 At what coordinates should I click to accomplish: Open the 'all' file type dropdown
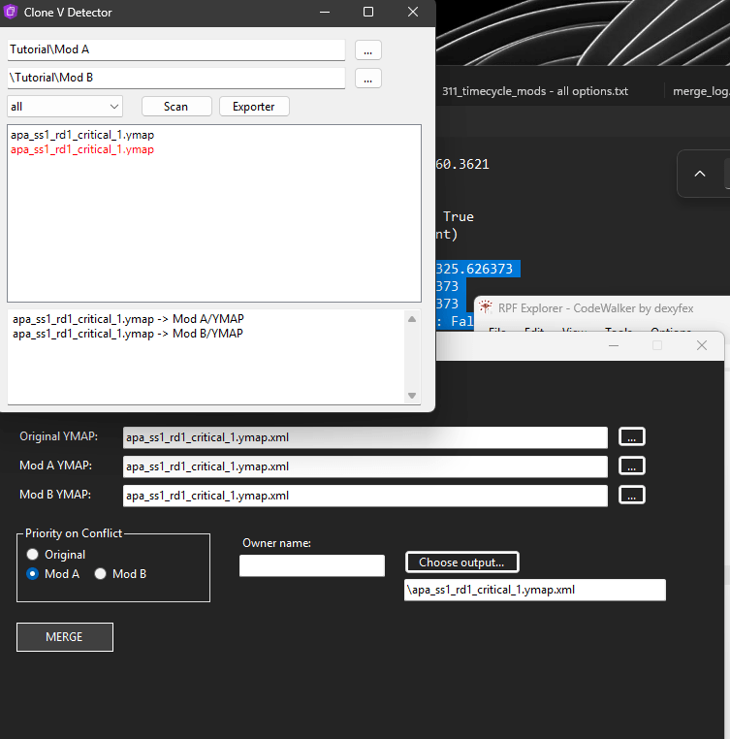point(64,106)
